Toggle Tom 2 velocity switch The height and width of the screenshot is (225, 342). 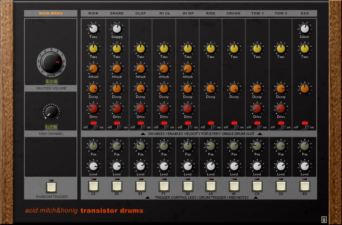click(281, 127)
